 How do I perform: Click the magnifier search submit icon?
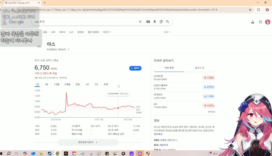[167, 22]
